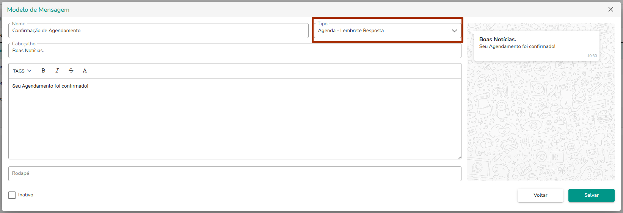Click the preview message body text
The height and width of the screenshot is (213, 623).
517,46
